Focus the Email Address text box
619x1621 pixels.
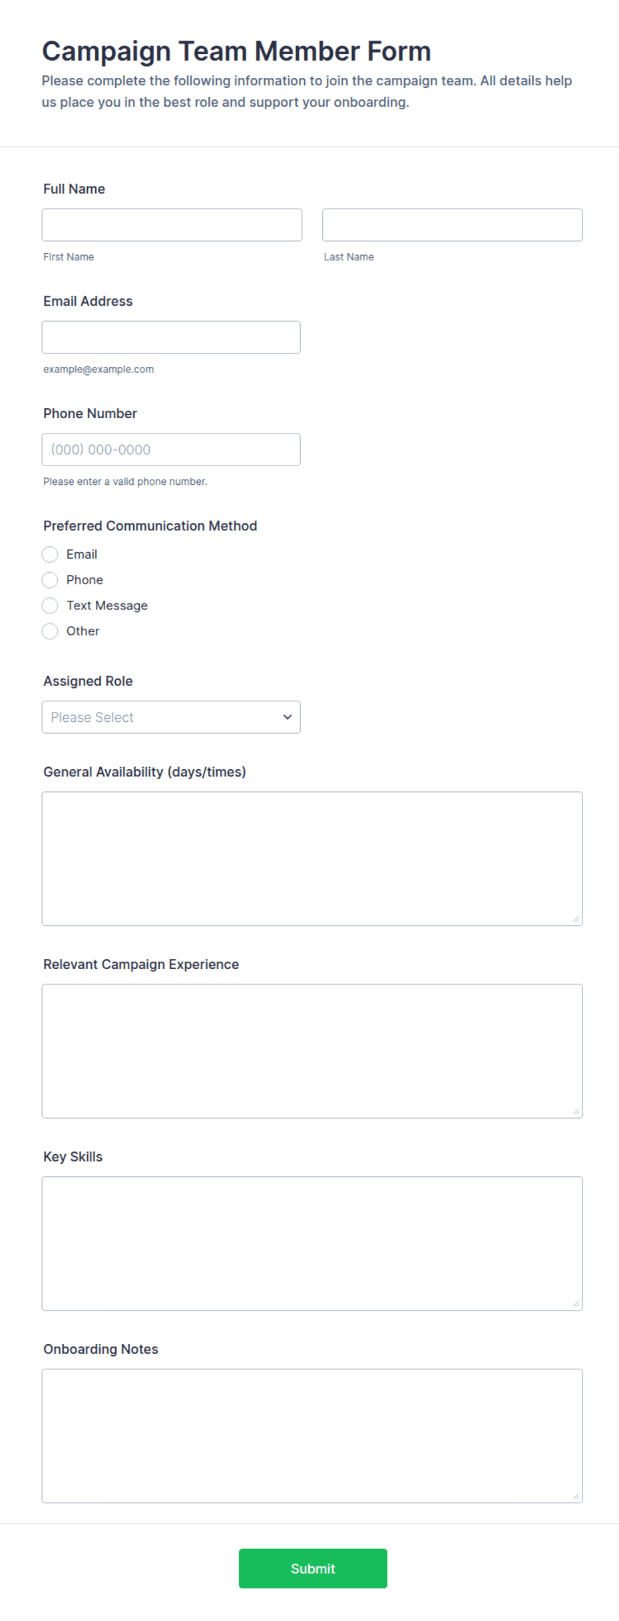coord(171,338)
